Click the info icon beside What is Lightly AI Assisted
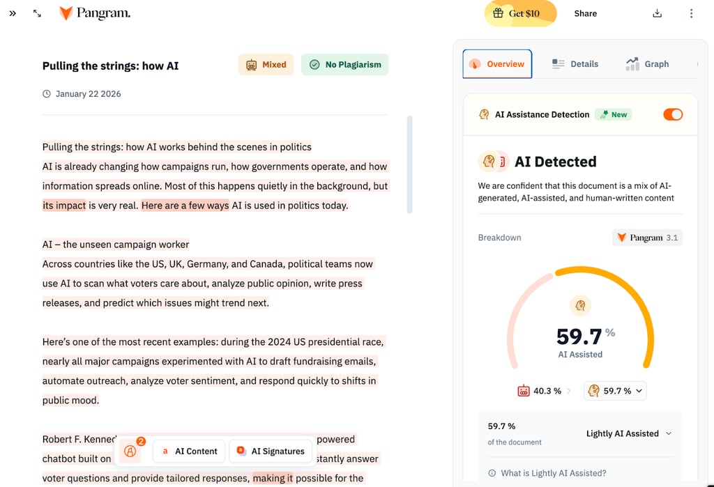 [492, 473]
